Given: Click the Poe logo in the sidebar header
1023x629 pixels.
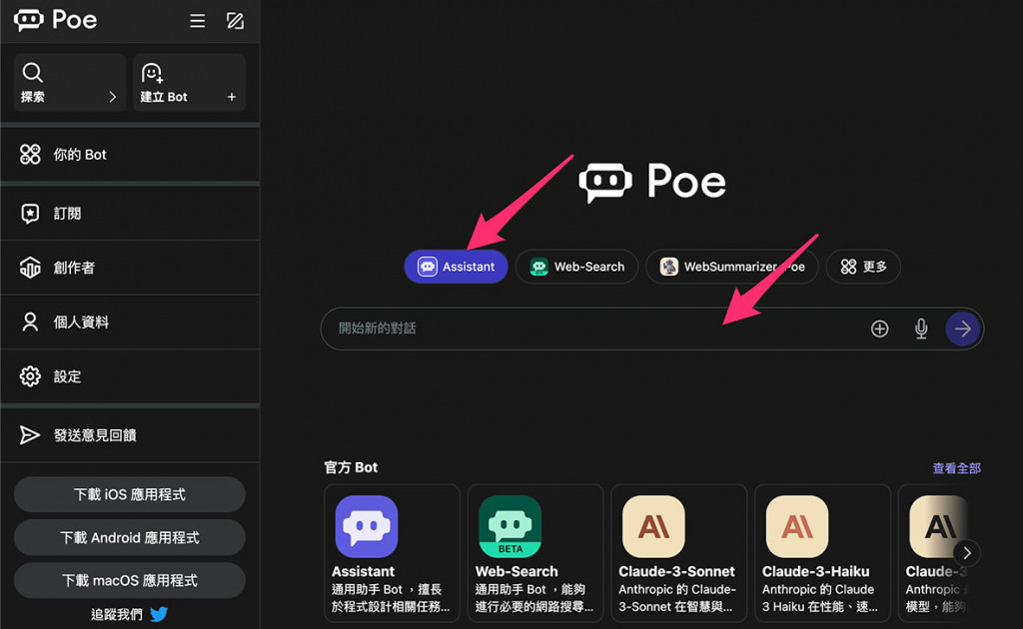Looking at the screenshot, I should [56, 20].
